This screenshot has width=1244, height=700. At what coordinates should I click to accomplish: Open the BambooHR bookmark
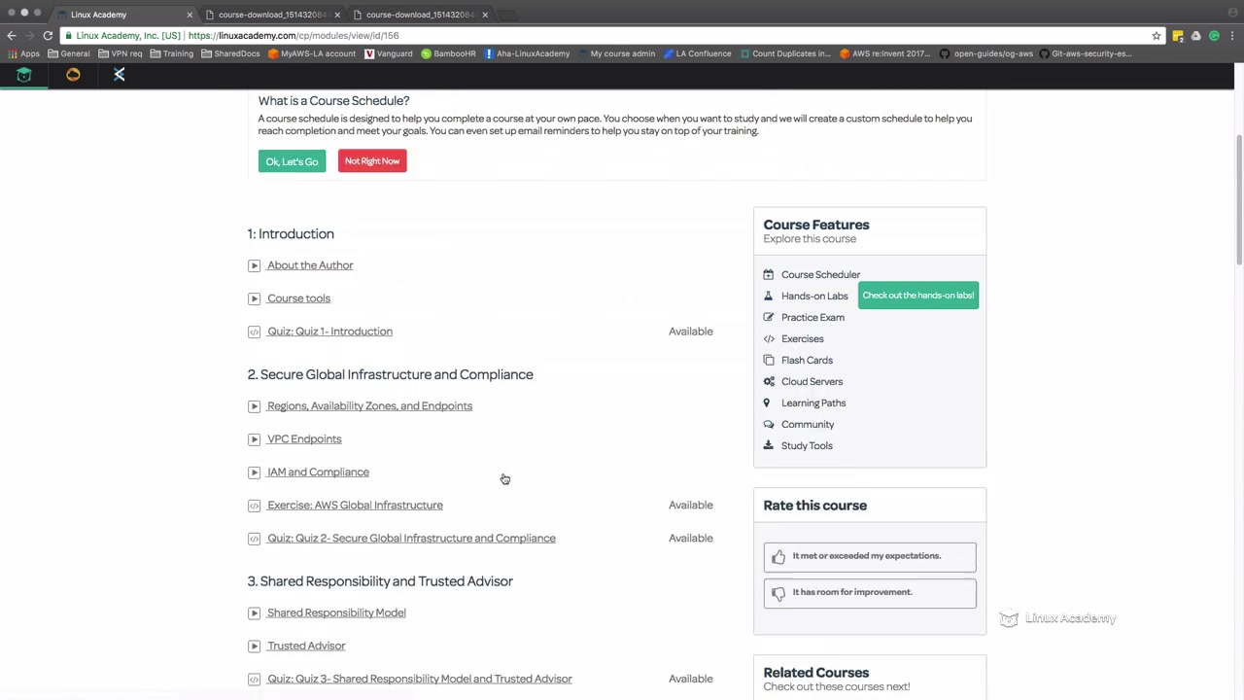[x=448, y=53]
